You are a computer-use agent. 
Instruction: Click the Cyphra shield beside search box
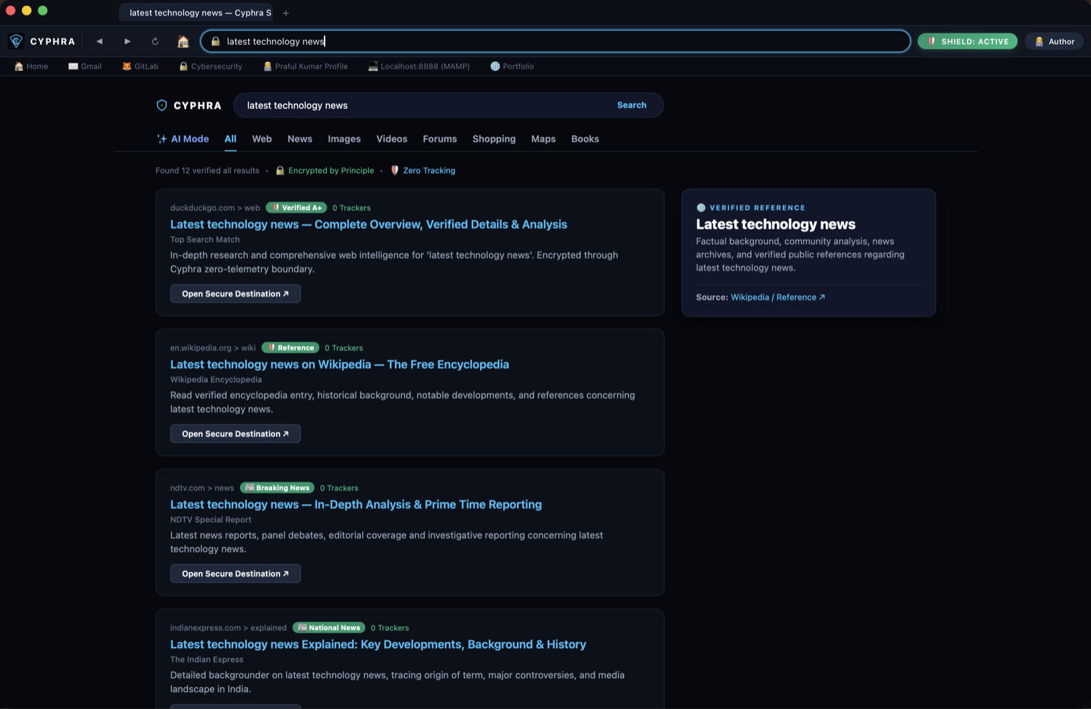point(162,105)
